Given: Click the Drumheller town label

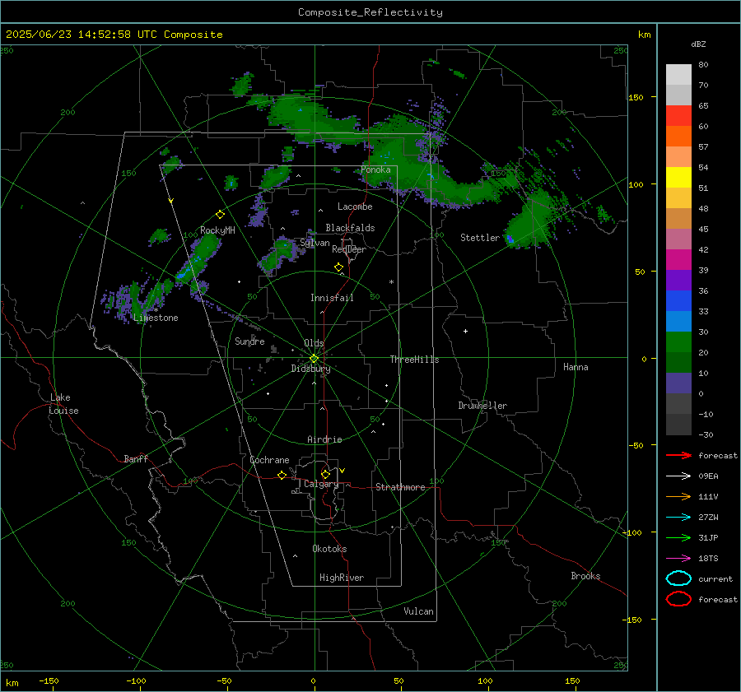Looking at the screenshot, I should pyautogui.click(x=482, y=406).
